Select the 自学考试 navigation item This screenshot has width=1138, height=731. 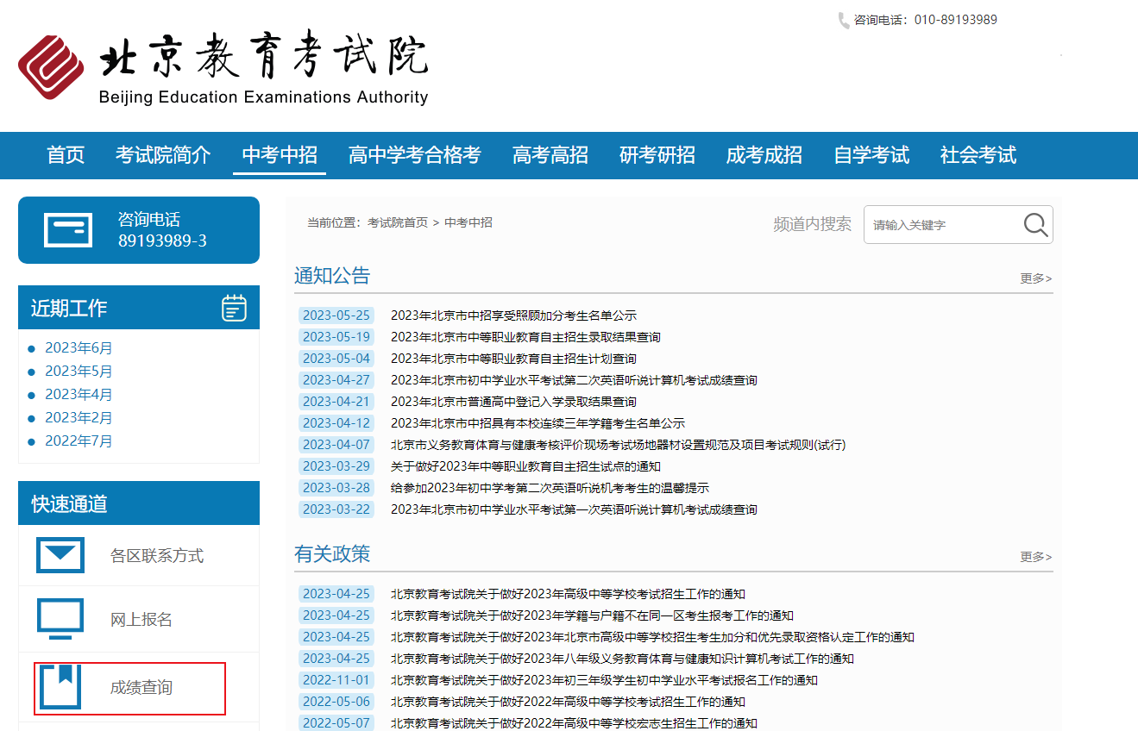click(871, 155)
